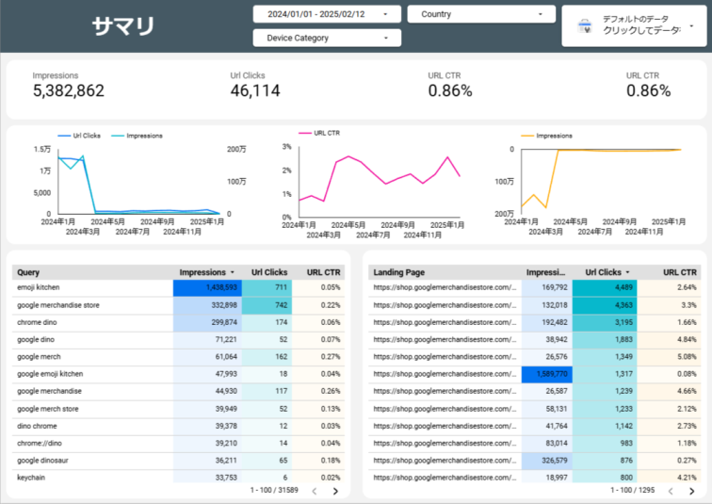
Task: Click the Url Clicks total scorecard 46,114
Action: [x=255, y=90]
